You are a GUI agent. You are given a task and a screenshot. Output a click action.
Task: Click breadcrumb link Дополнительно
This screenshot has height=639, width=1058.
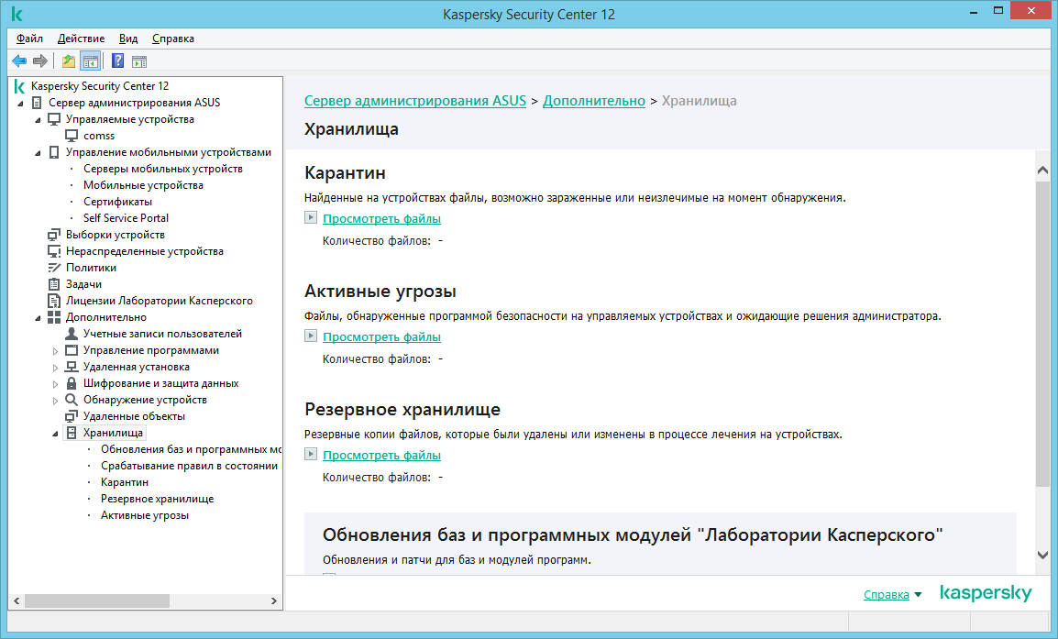pyautogui.click(x=594, y=101)
